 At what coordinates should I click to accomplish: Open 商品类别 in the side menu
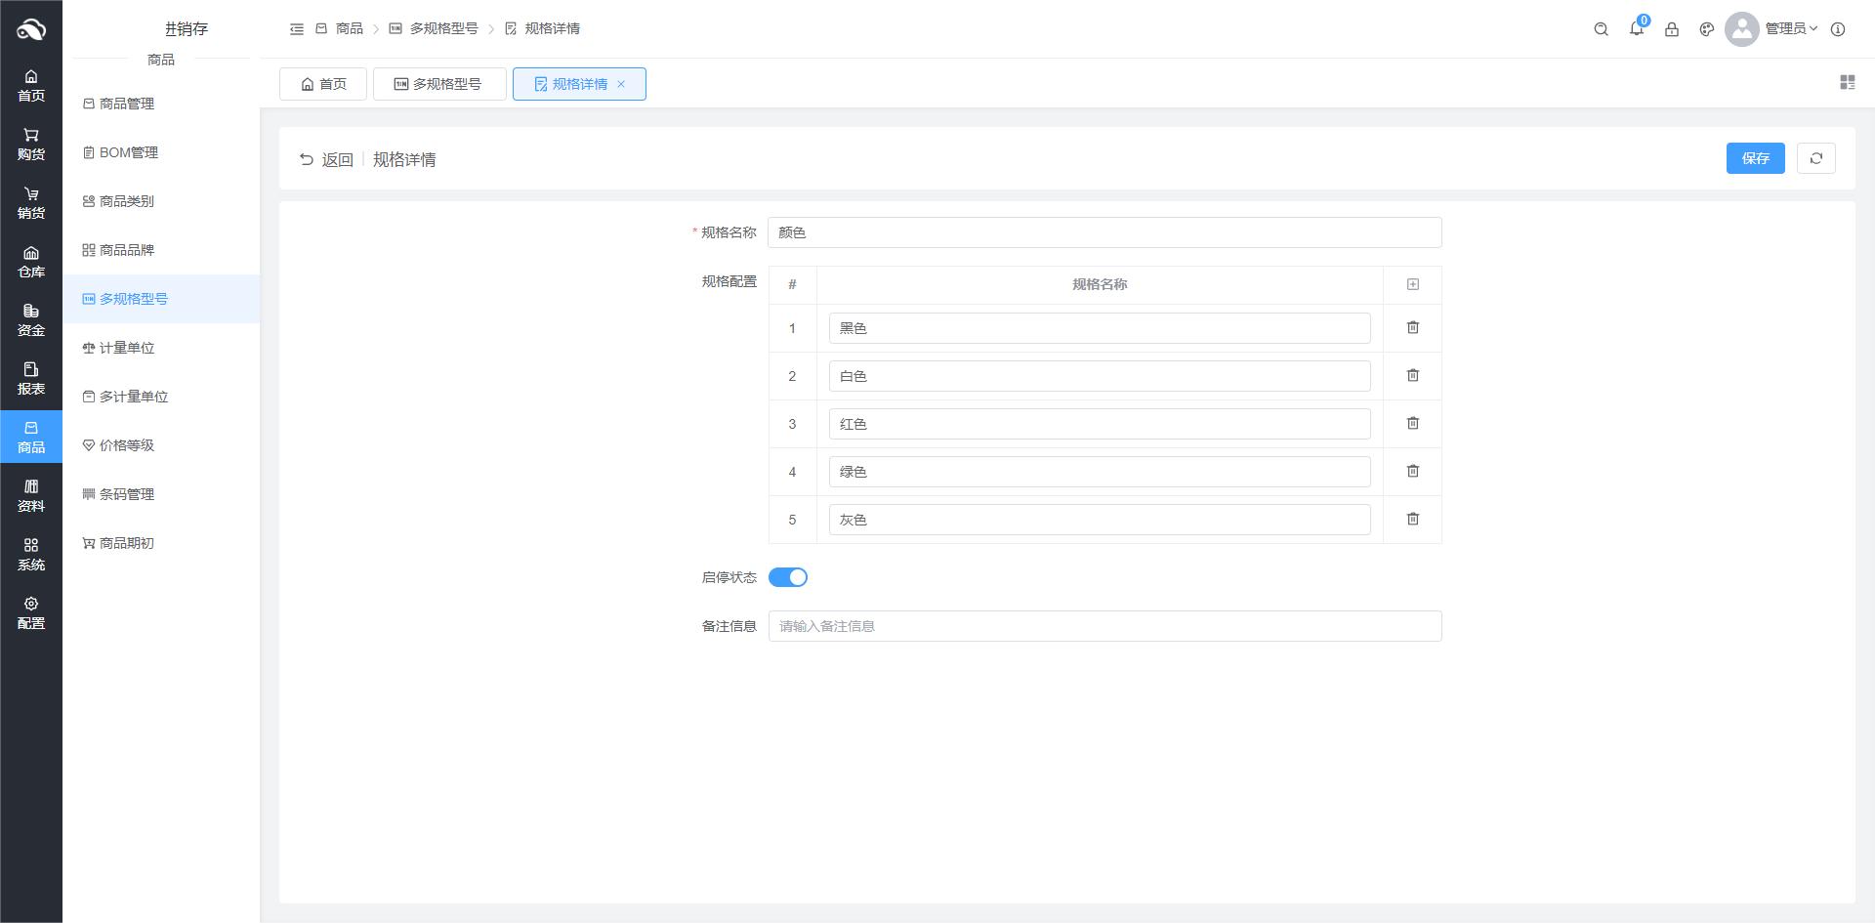click(x=126, y=201)
